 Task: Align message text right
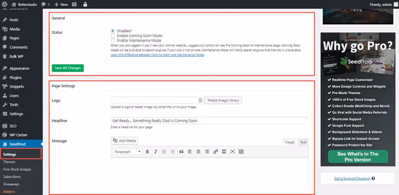pos(207,152)
